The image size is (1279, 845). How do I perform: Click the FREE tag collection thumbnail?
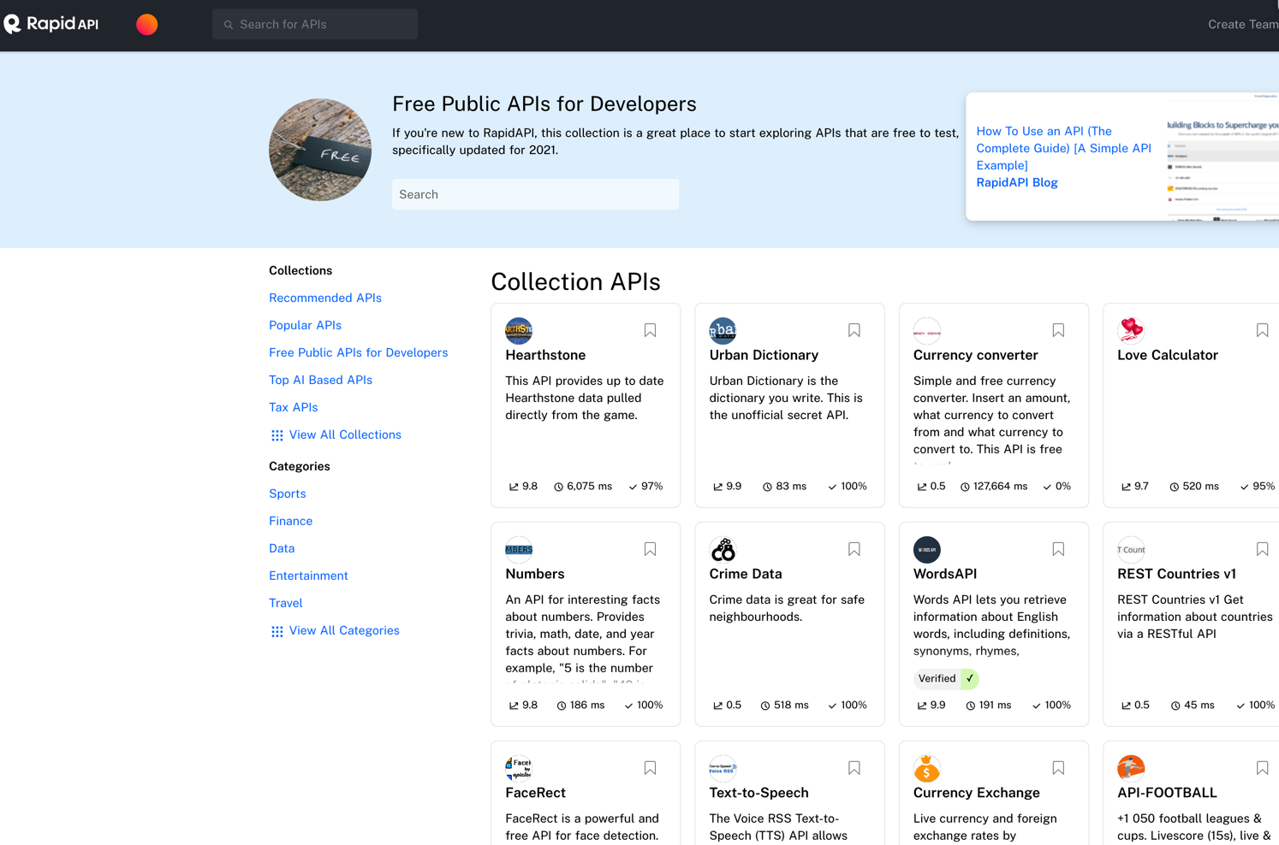click(x=320, y=150)
